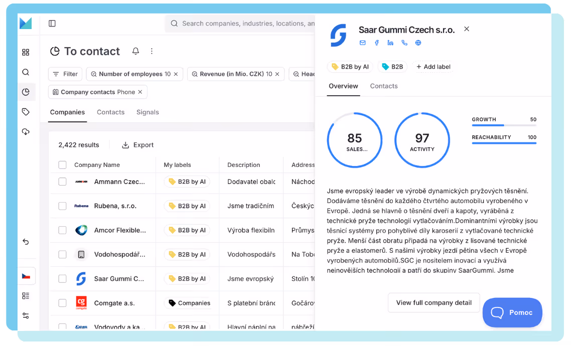Click the Export button
571x346 pixels.
137,145
